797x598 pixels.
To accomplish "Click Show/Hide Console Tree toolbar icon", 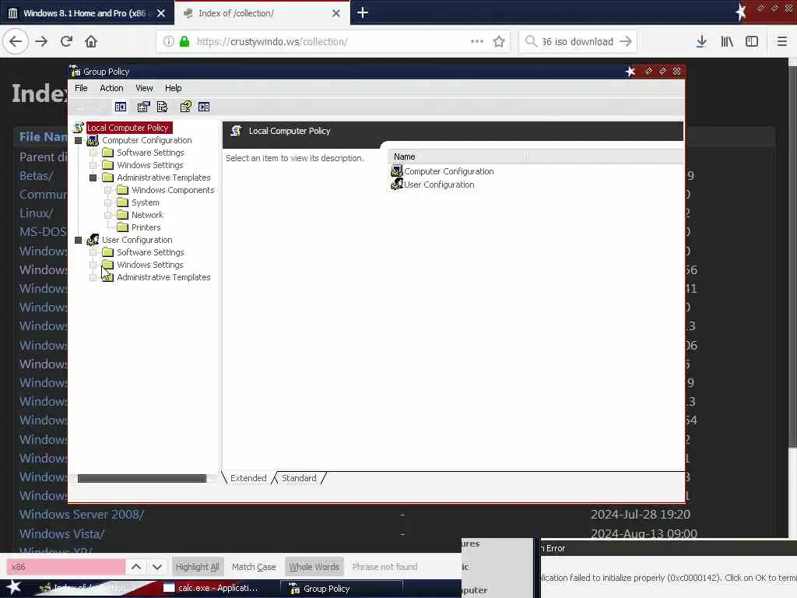I will [121, 107].
